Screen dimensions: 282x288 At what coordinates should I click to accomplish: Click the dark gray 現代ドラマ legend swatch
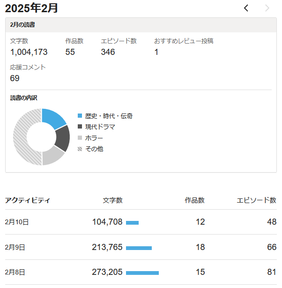point(80,127)
